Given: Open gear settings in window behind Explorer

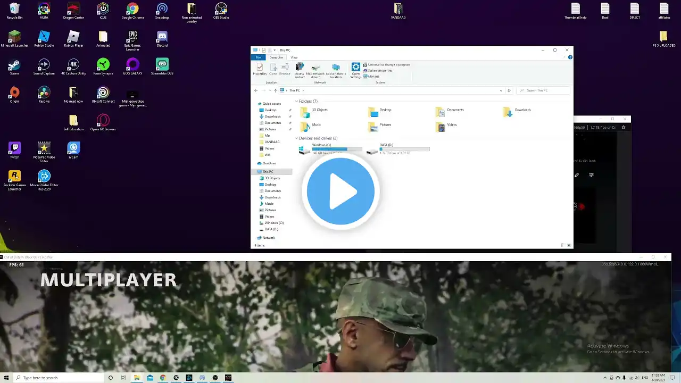Looking at the screenshot, I should [x=624, y=128].
